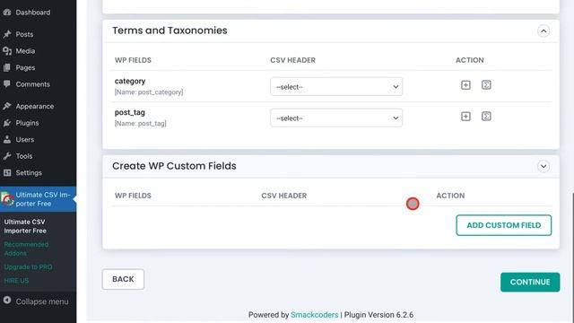This screenshot has width=574, height=323.
Task: Click the Pages icon in the sidebar
Action: 7,67
